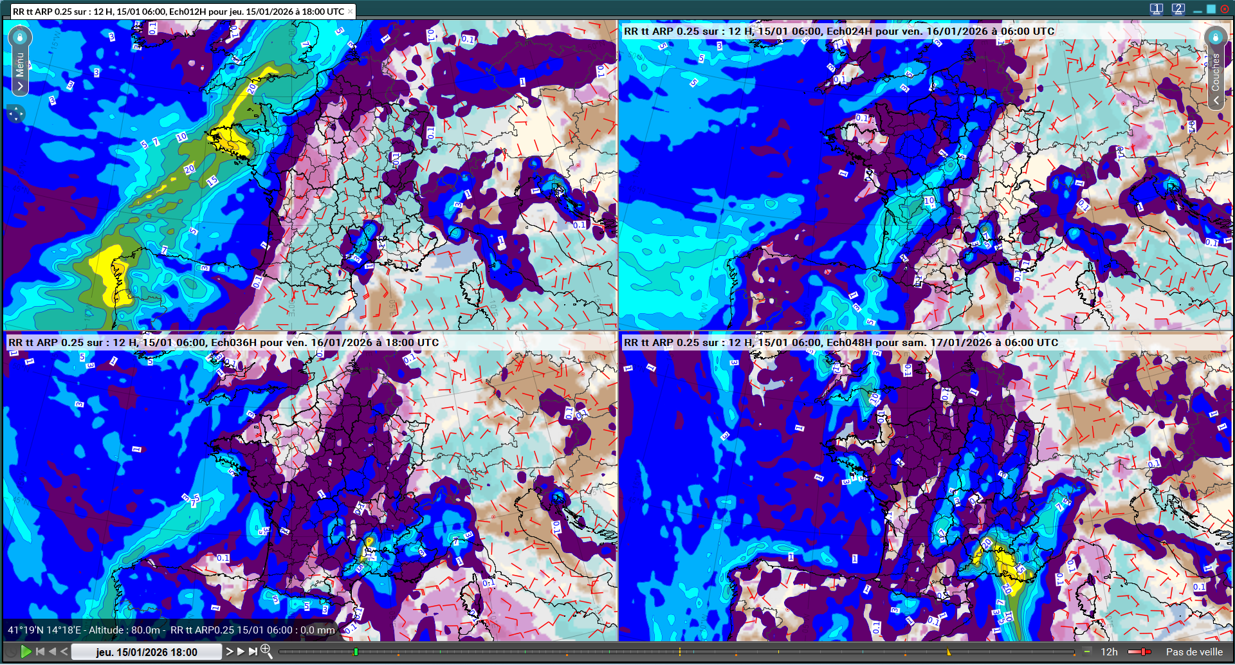Click the 'Pas de veille' status label
This screenshot has width=1235, height=665.
(x=1194, y=651)
